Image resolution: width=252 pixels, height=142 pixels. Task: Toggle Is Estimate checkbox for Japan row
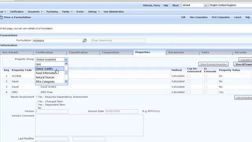pyautogui.click(x=206, y=81)
